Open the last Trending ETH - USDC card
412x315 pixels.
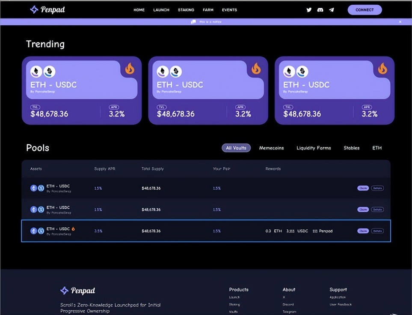pos(335,90)
